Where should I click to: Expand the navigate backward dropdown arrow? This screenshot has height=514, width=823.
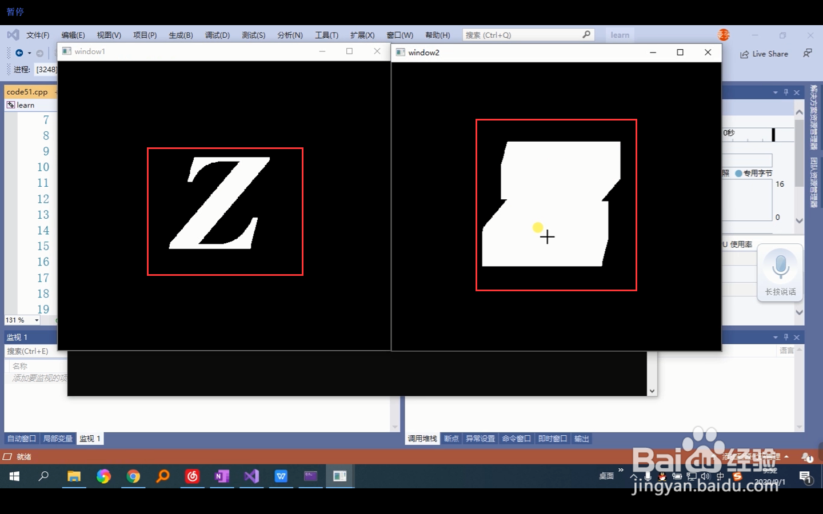(x=29, y=53)
